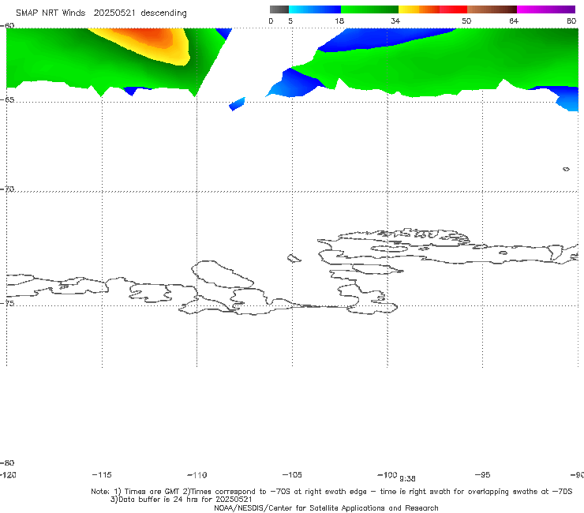Image resolution: width=584 pixels, height=513 pixels.
Task: Click the color bar label '18'
Action: tap(339, 21)
